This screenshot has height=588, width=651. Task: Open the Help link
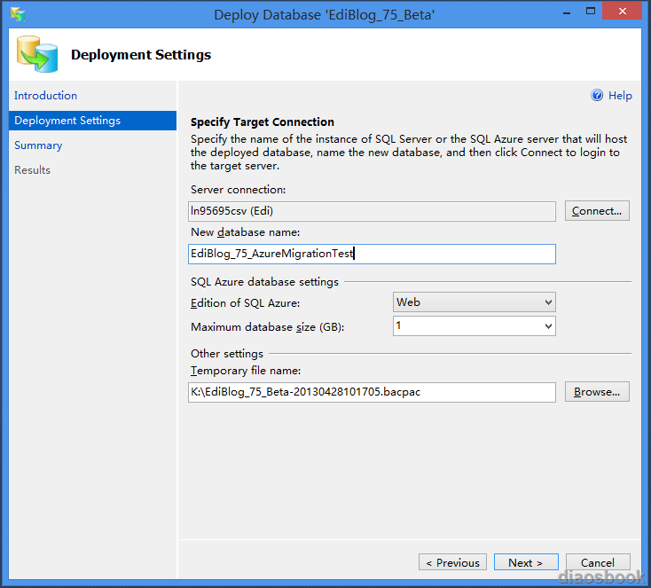pyautogui.click(x=620, y=96)
